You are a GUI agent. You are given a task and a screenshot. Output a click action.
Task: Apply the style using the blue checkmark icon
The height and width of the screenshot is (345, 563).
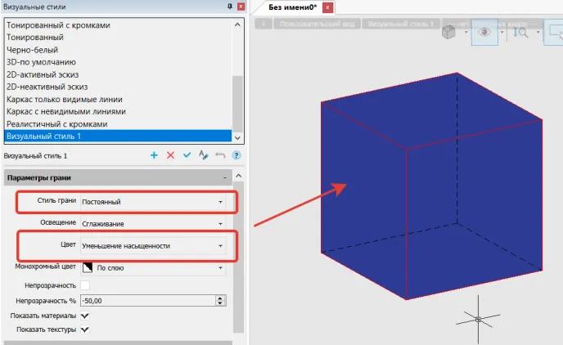pos(187,155)
